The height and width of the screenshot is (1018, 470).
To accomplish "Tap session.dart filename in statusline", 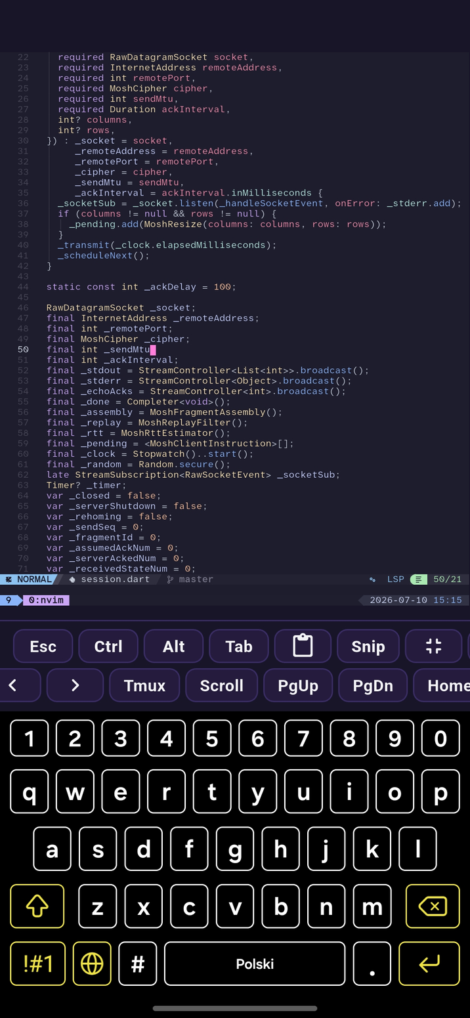I will point(115,580).
